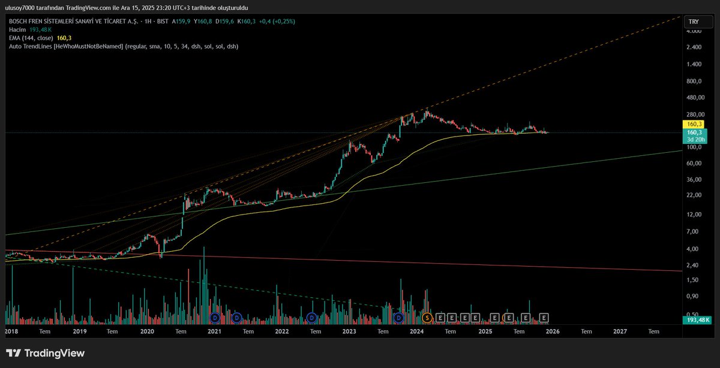This screenshot has height=368, width=720.
Task: Click the yellow EMA 160,3 price label
Action: pos(694,124)
